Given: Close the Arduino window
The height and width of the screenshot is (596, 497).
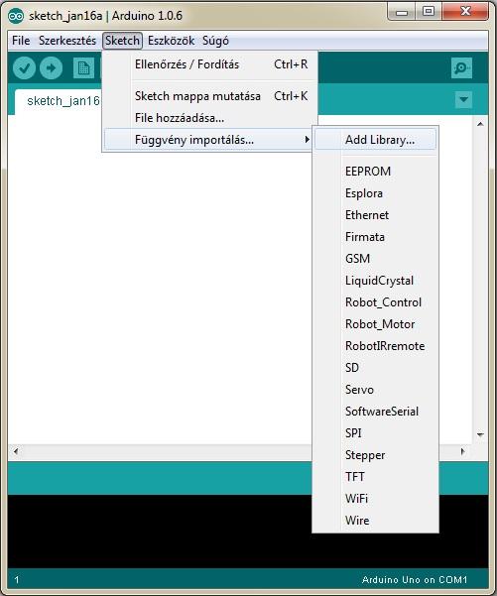Looking at the screenshot, I should click(x=465, y=11).
